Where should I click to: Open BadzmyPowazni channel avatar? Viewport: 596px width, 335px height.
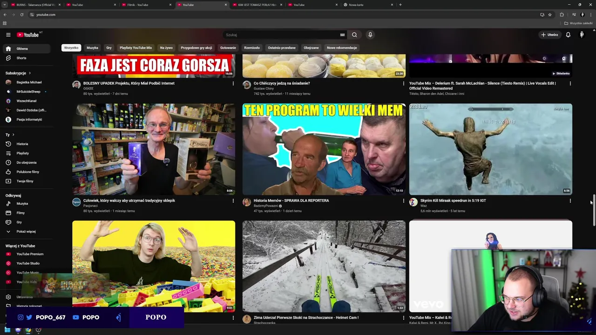click(x=247, y=202)
